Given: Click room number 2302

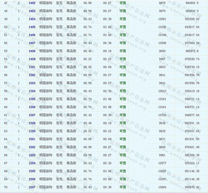Looking at the screenshot, I should 32,75.
